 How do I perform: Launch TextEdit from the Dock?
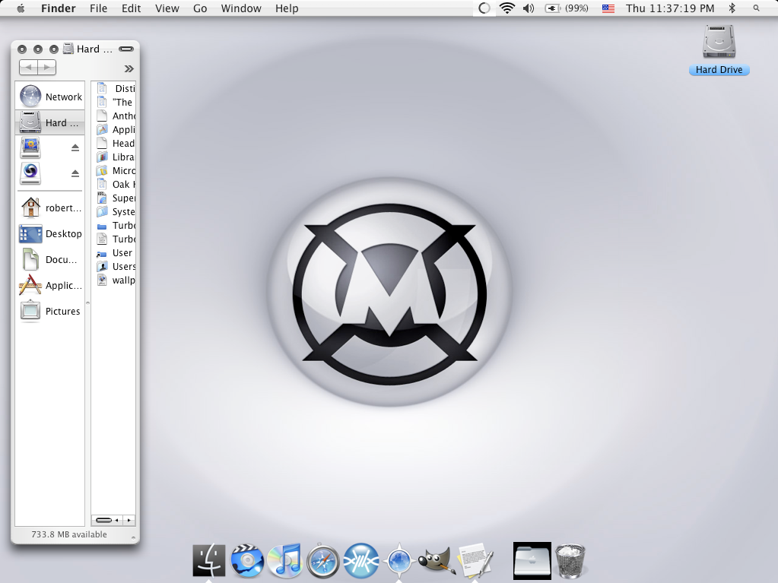475,561
